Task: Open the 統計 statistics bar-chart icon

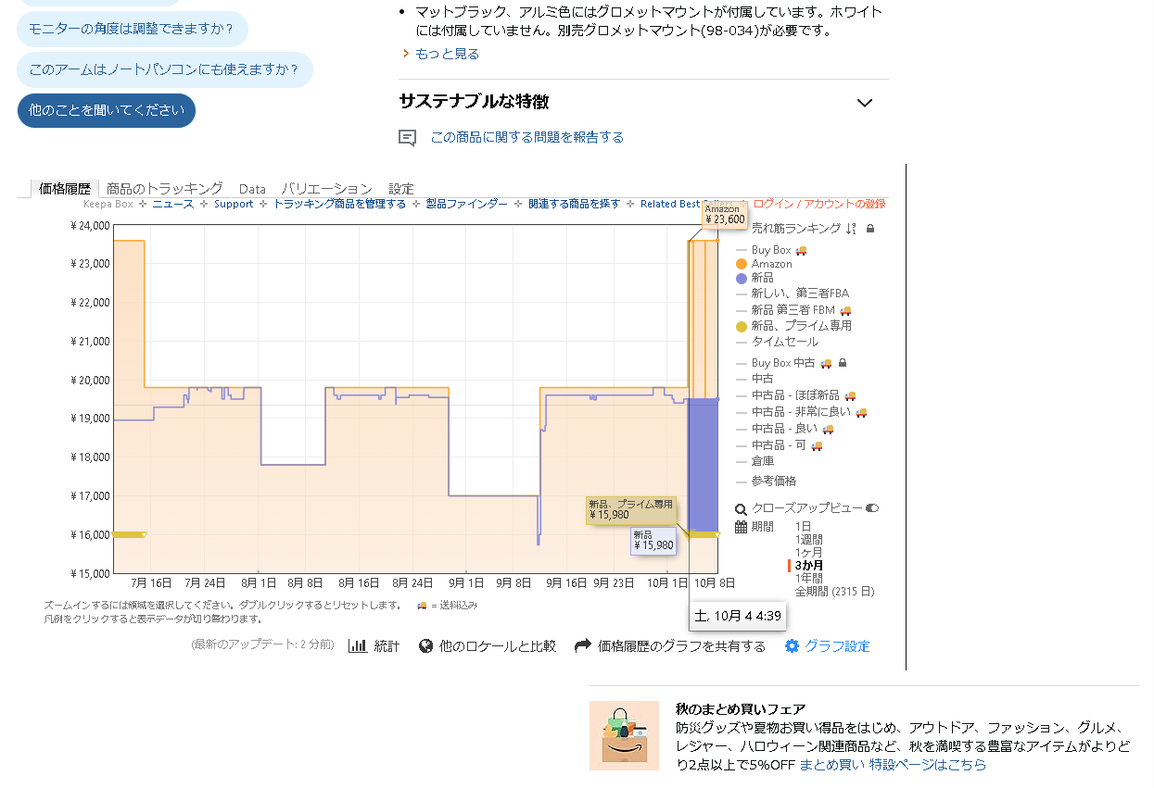Action: [x=358, y=646]
